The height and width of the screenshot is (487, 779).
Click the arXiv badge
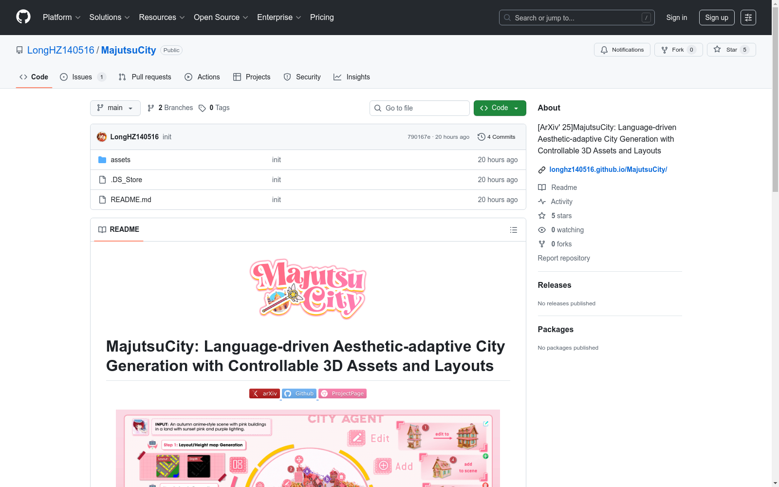pyautogui.click(x=265, y=393)
